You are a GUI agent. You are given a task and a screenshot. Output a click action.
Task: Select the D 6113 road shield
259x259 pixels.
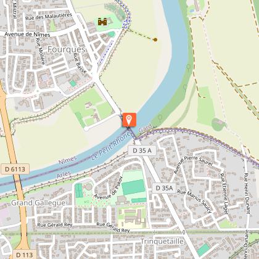[15, 169]
